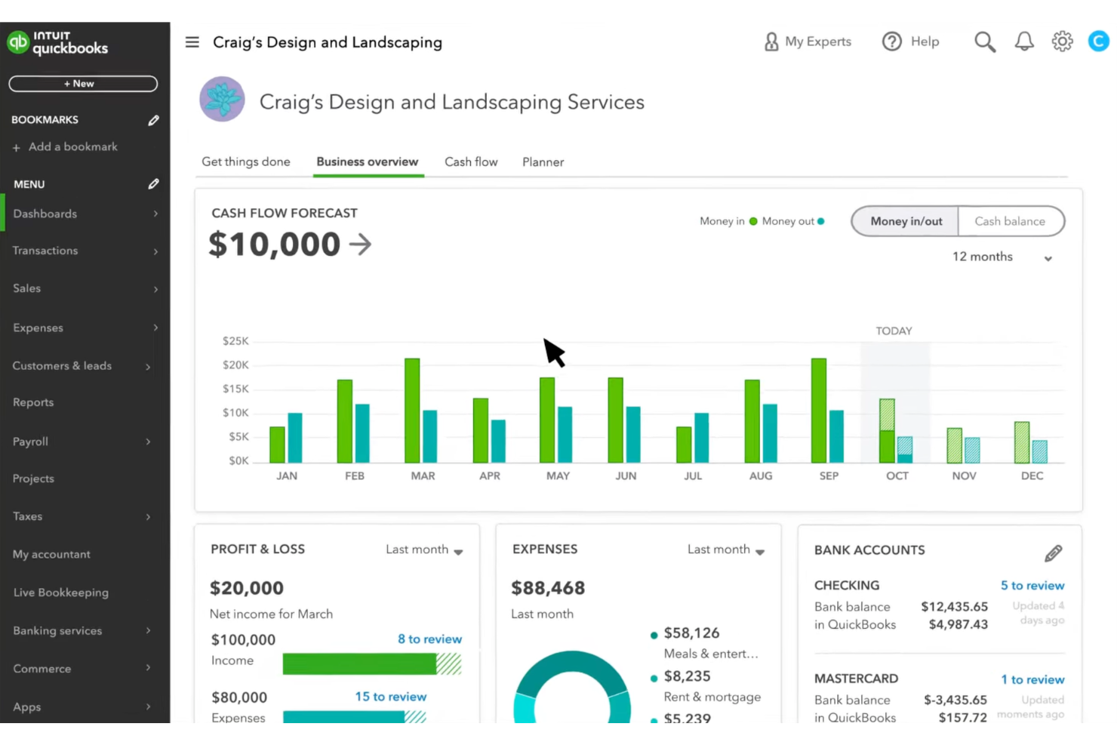Open QuickBooks settings gear
This screenshot has height=745, width=1117.
(1062, 42)
